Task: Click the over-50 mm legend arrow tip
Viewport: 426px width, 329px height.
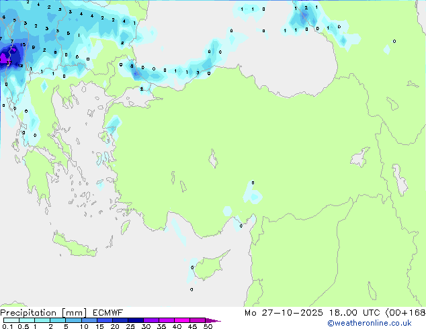Action: 213,320
